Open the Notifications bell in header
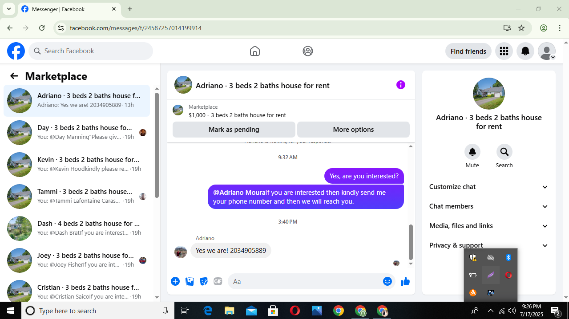 coord(525,51)
